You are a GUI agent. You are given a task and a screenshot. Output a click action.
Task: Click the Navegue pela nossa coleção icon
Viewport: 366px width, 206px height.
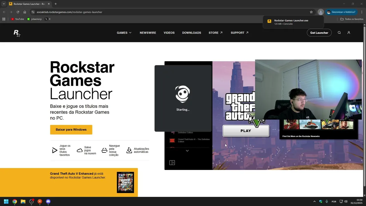point(104,150)
